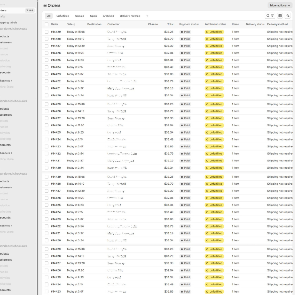295x295 pixels.
Task: Open topmost order #14428 link
Action: coord(56,39)
